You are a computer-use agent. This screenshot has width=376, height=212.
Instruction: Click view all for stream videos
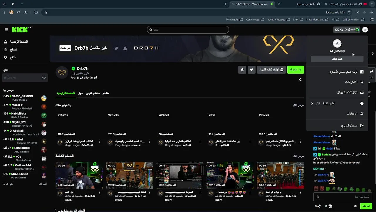(x=298, y=105)
